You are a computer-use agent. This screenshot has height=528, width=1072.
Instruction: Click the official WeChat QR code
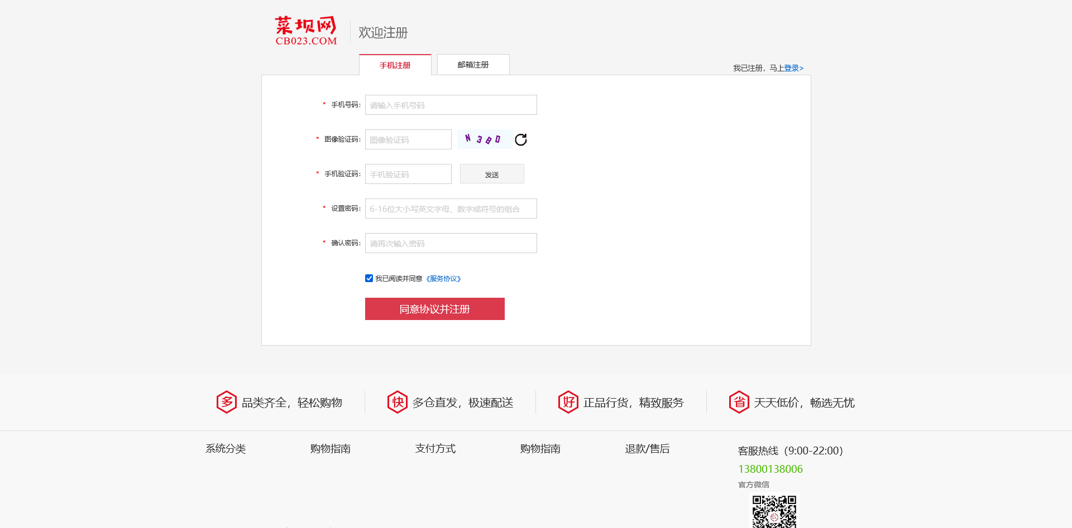pos(774,511)
